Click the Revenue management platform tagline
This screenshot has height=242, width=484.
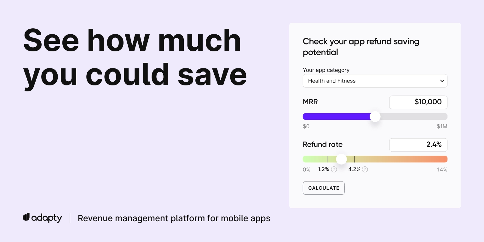click(x=174, y=218)
